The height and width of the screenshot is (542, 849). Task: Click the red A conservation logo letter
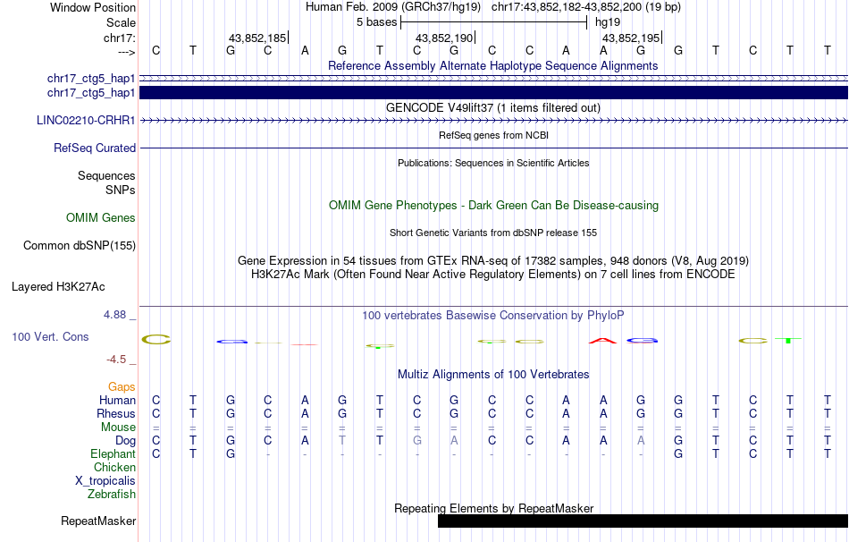602,341
